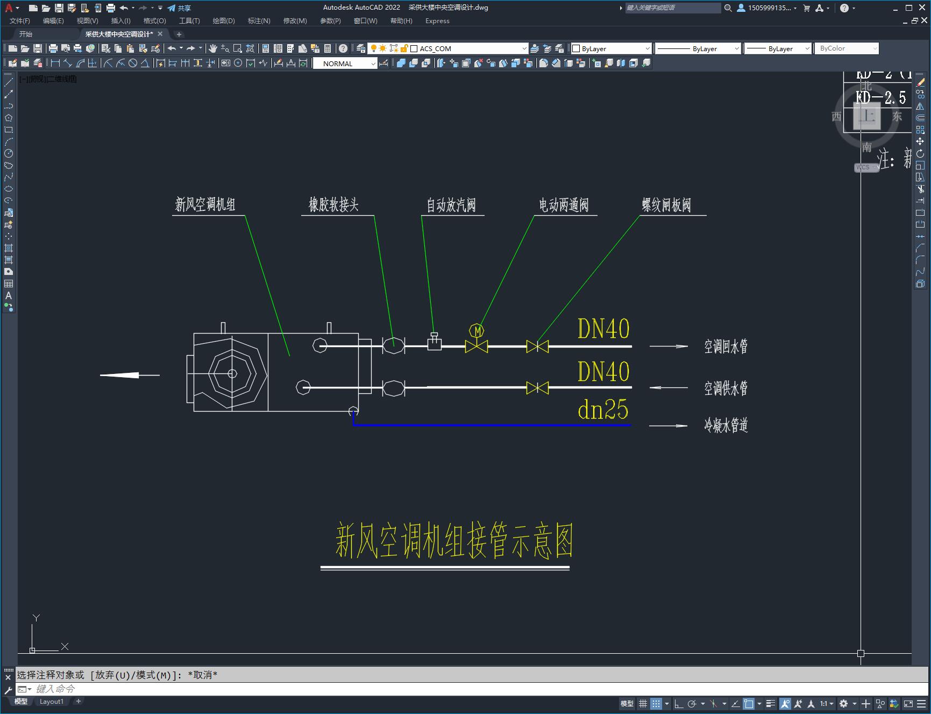Image resolution: width=931 pixels, height=714 pixels.
Task: Select the Hatch tool
Action: point(8,248)
